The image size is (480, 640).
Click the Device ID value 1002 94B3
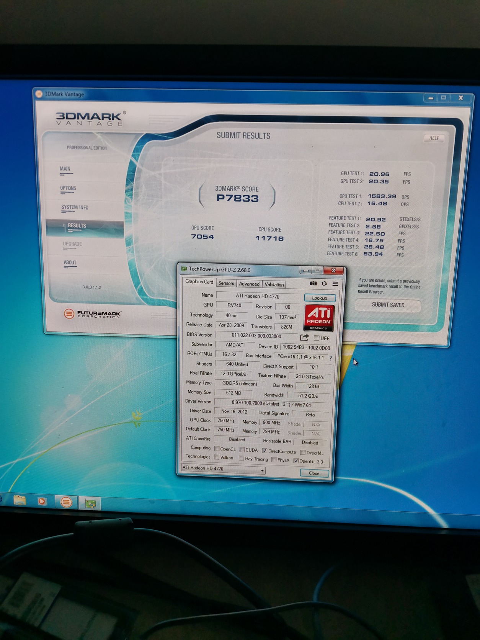coord(306,348)
